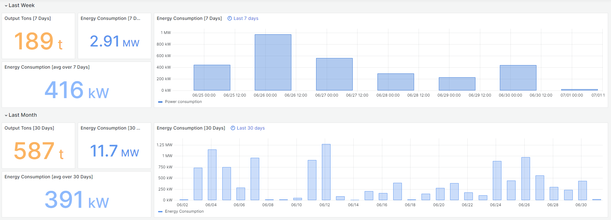Select the tallest bar in the 7-day chart
611x220 pixels.
pos(273,63)
